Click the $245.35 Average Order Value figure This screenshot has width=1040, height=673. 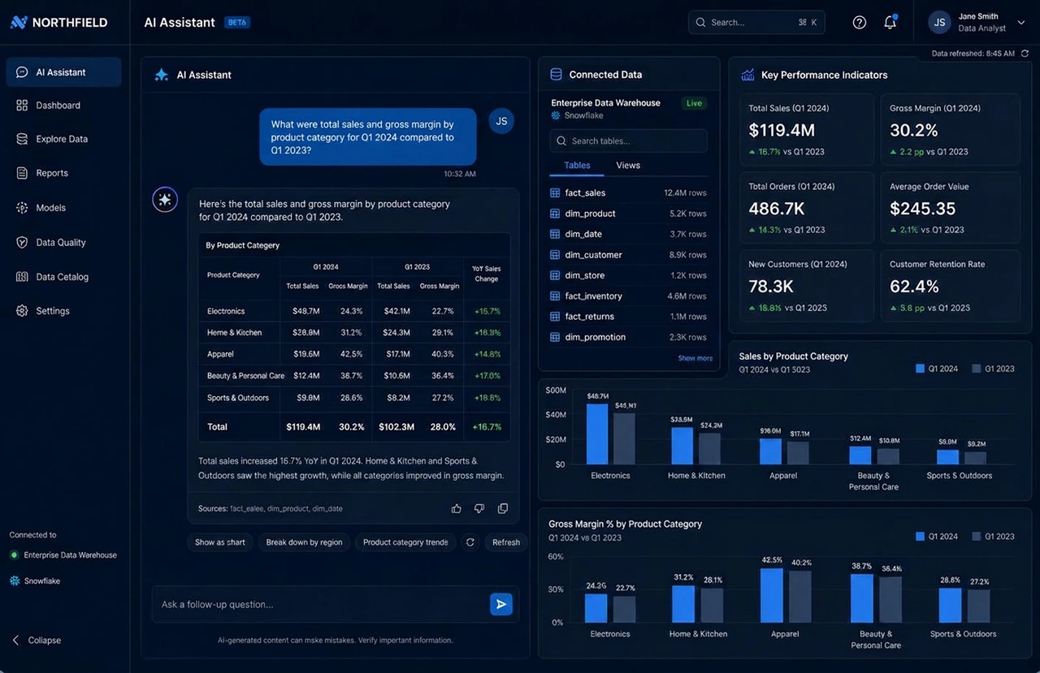(923, 209)
